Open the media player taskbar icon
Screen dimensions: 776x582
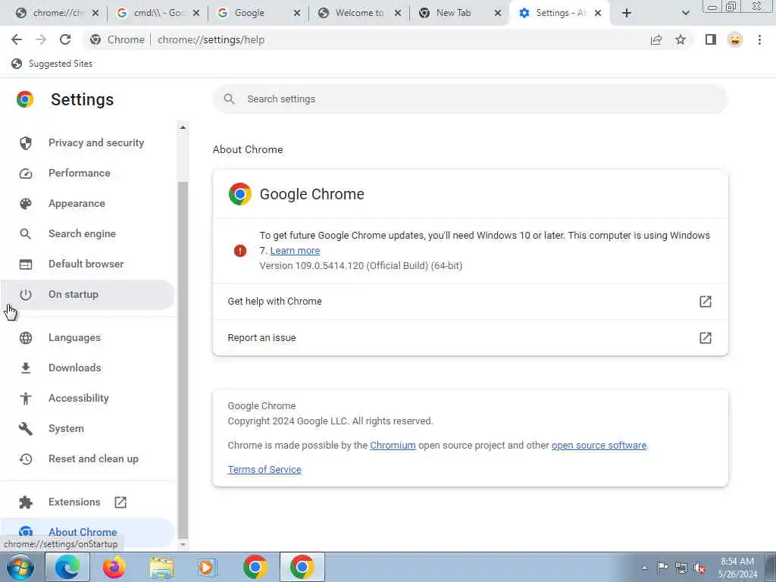[x=207, y=567]
